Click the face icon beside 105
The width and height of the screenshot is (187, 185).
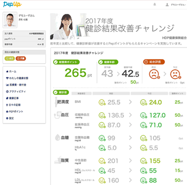coord(143,138)
